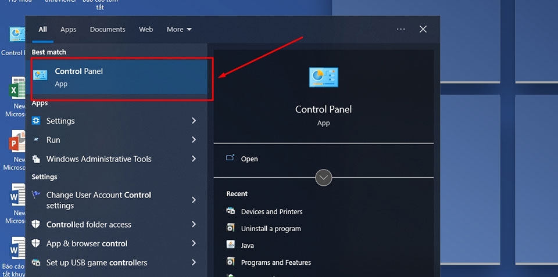Click Open in the preview pane
The height and width of the screenshot is (277, 558).
(x=249, y=159)
